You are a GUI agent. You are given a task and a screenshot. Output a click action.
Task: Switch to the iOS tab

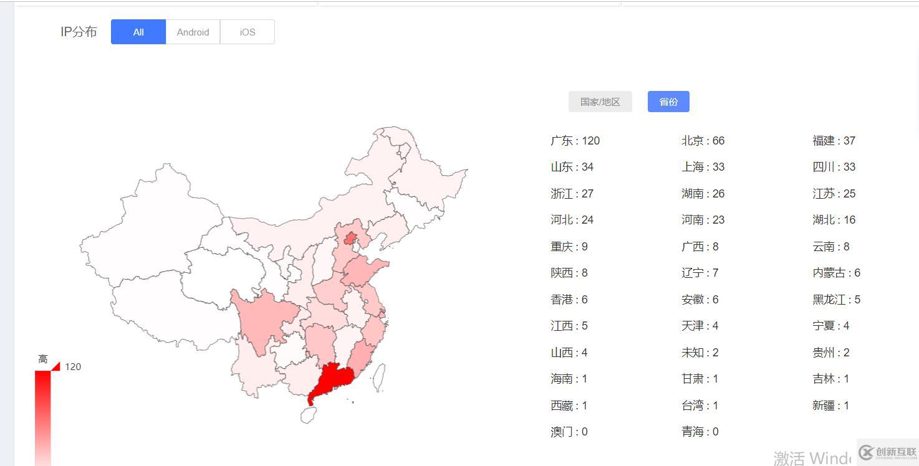coord(248,32)
